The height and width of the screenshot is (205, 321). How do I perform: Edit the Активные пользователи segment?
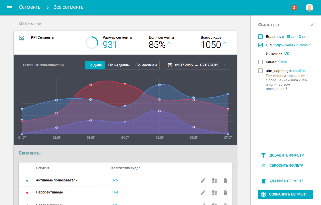click(203, 181)
